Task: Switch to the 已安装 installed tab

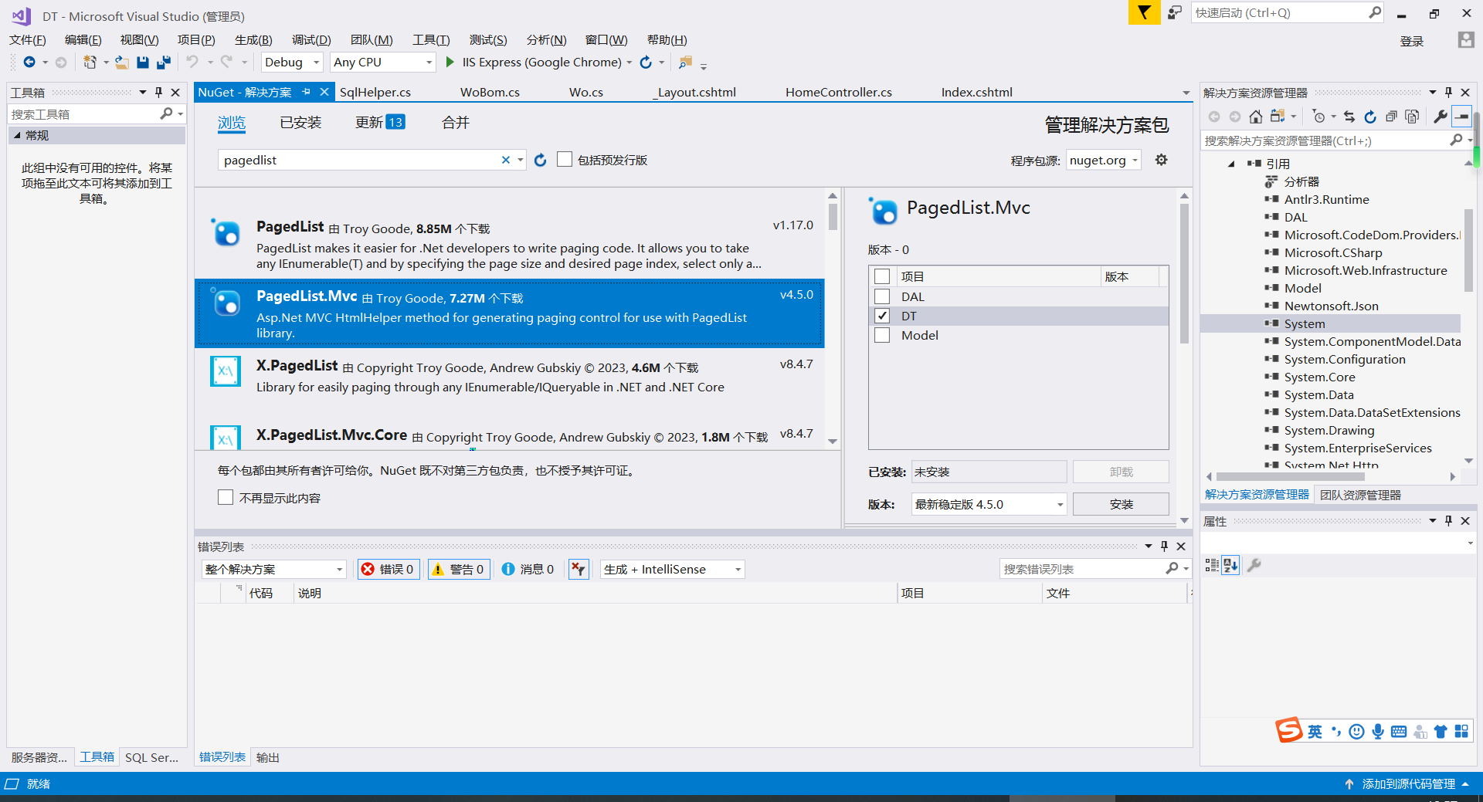Action: [300, 122]
